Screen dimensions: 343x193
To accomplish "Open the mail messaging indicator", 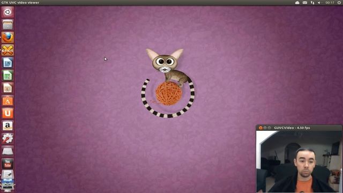I will click(305, 3).
